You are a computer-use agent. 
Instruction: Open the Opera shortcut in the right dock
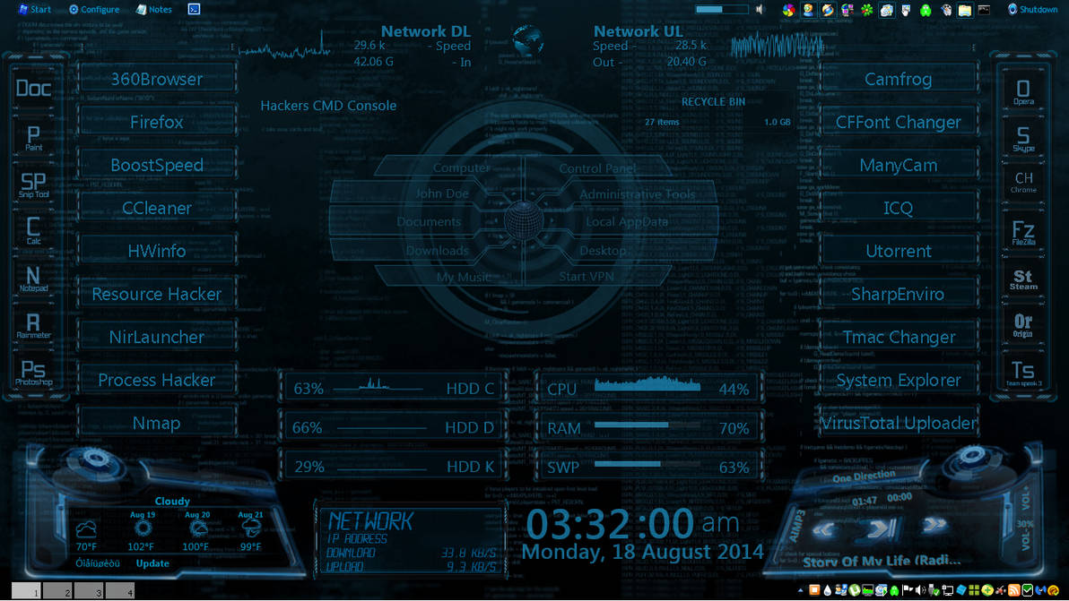(1023, 92)
